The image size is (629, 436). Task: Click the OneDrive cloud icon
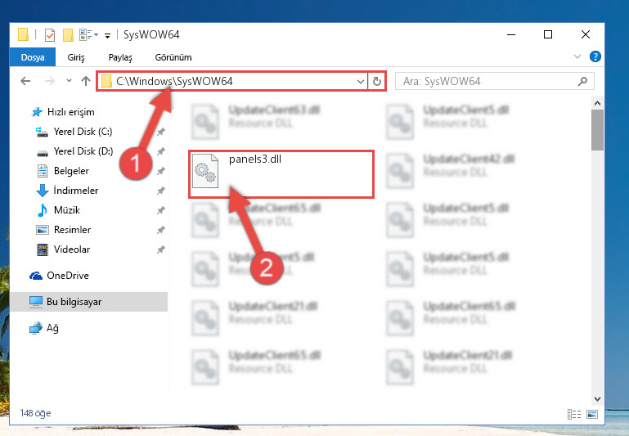pos(36,276)
